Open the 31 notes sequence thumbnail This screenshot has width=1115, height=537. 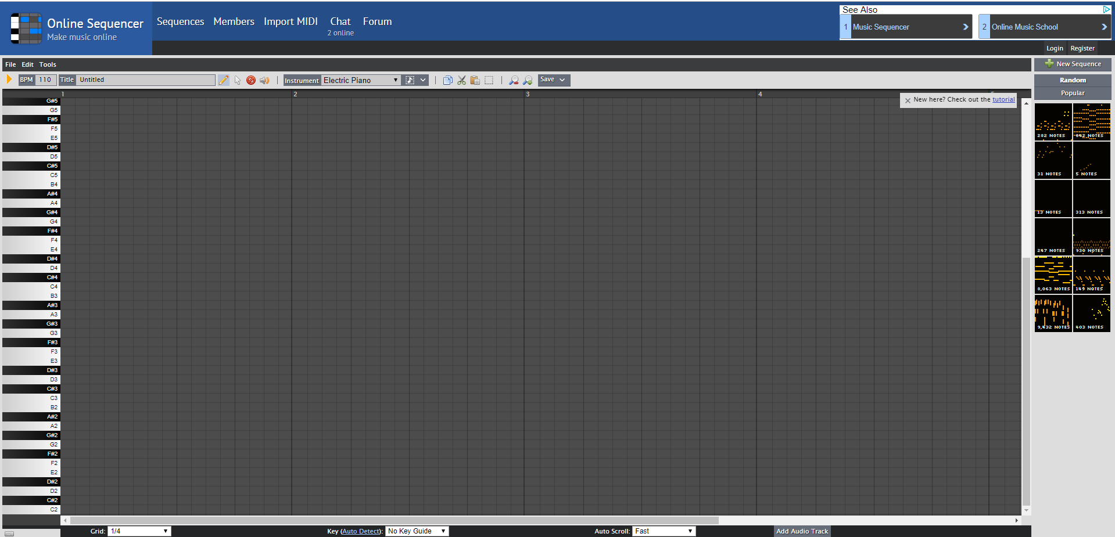click(x=1053, y=160)
